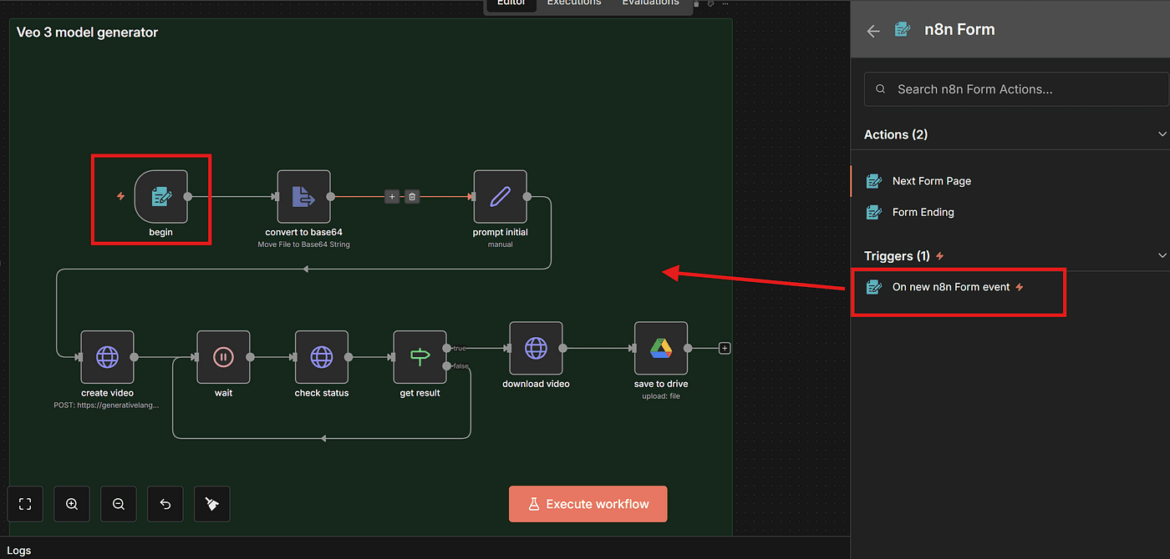Screen dimensions: 1170x559
Task: Collapse the Triggers section chevron
Action: 1162,255
